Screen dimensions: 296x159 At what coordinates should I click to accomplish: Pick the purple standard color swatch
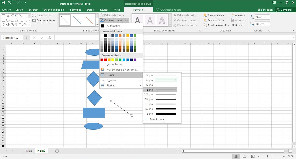[135, 60]
